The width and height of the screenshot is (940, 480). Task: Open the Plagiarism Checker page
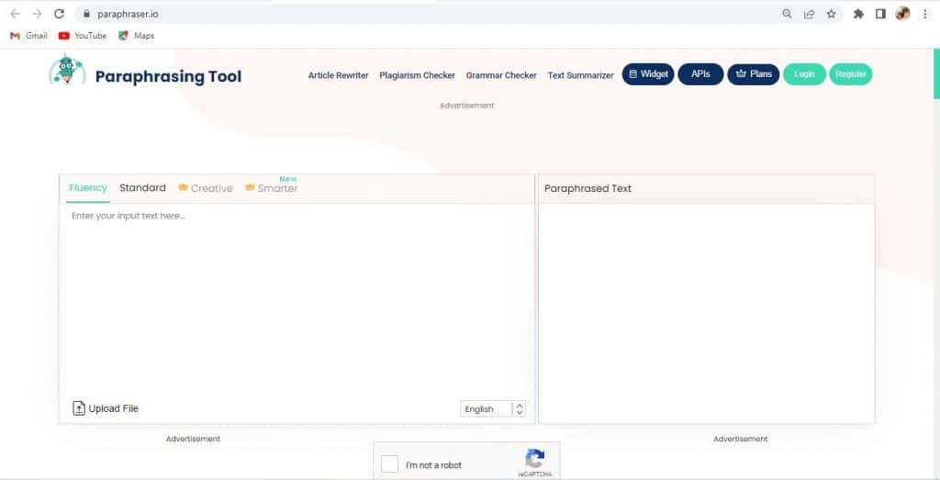point(418,75)
